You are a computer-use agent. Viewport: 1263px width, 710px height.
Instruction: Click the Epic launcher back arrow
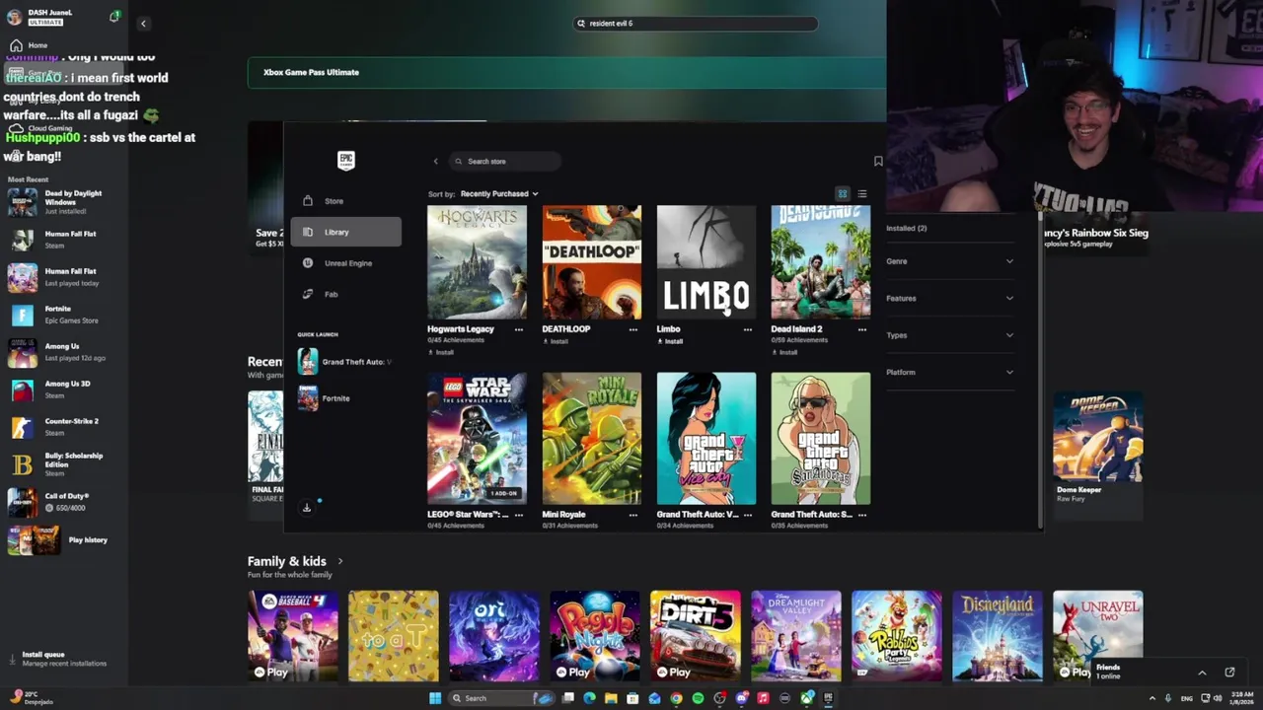435,161
